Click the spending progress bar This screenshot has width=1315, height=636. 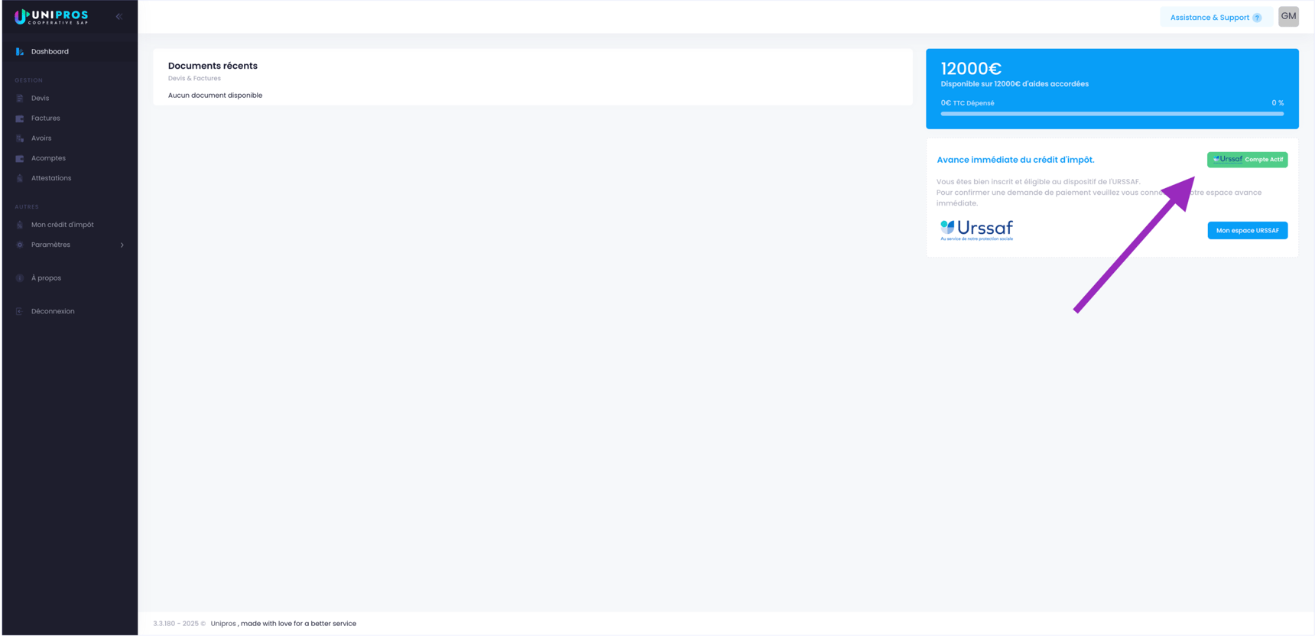tap(1112, 114)
